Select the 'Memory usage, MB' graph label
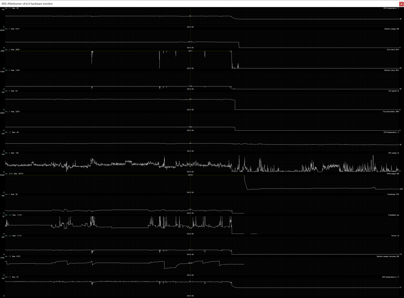 392,29
